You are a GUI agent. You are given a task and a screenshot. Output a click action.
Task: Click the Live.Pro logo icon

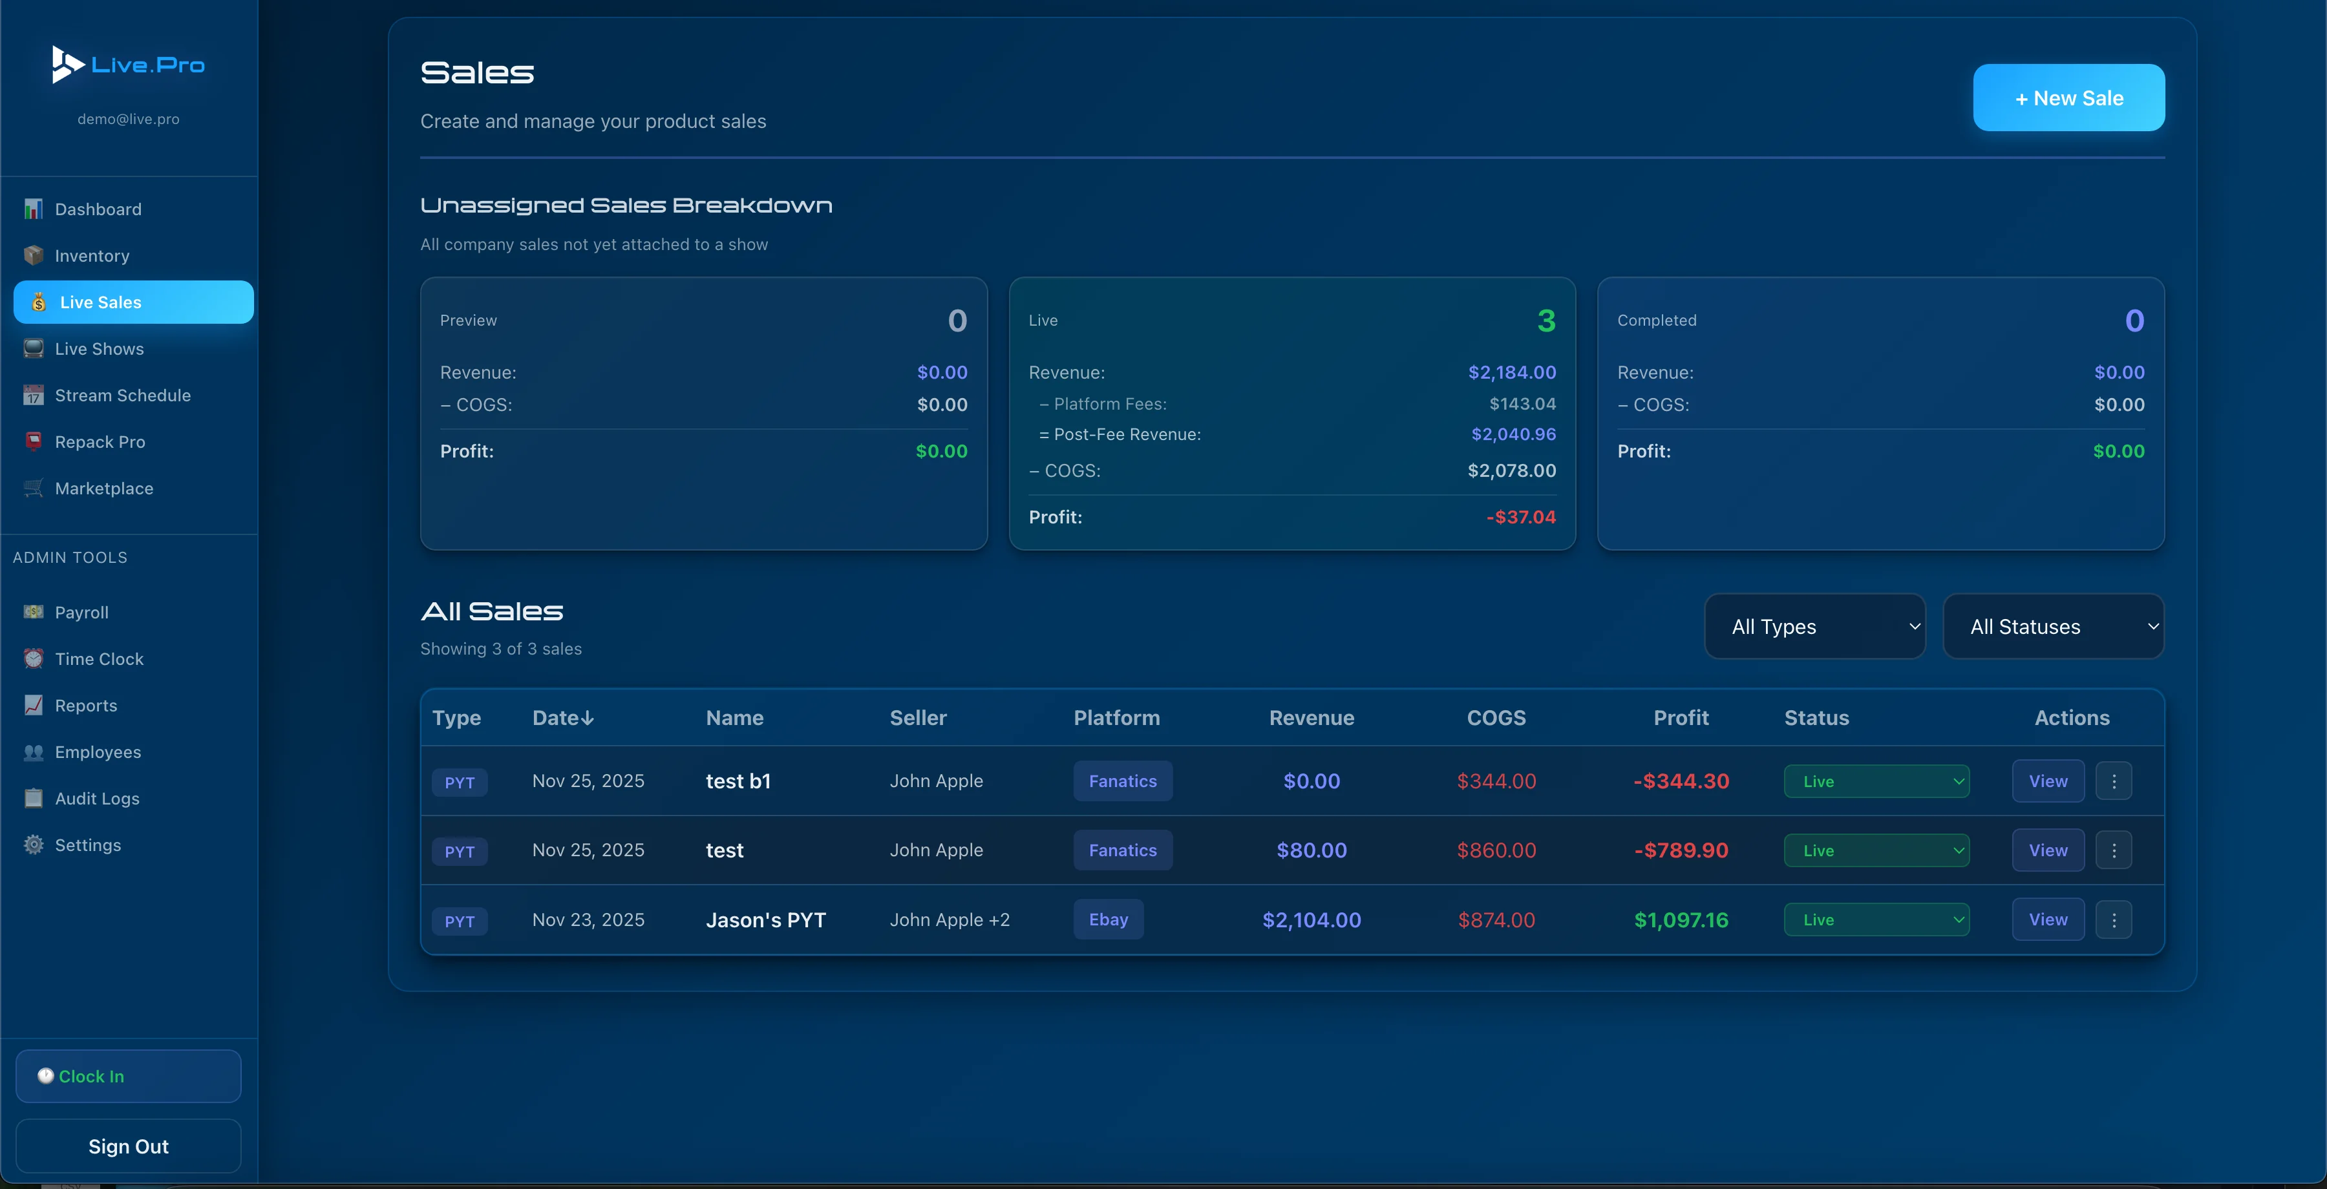pos(67,64)
